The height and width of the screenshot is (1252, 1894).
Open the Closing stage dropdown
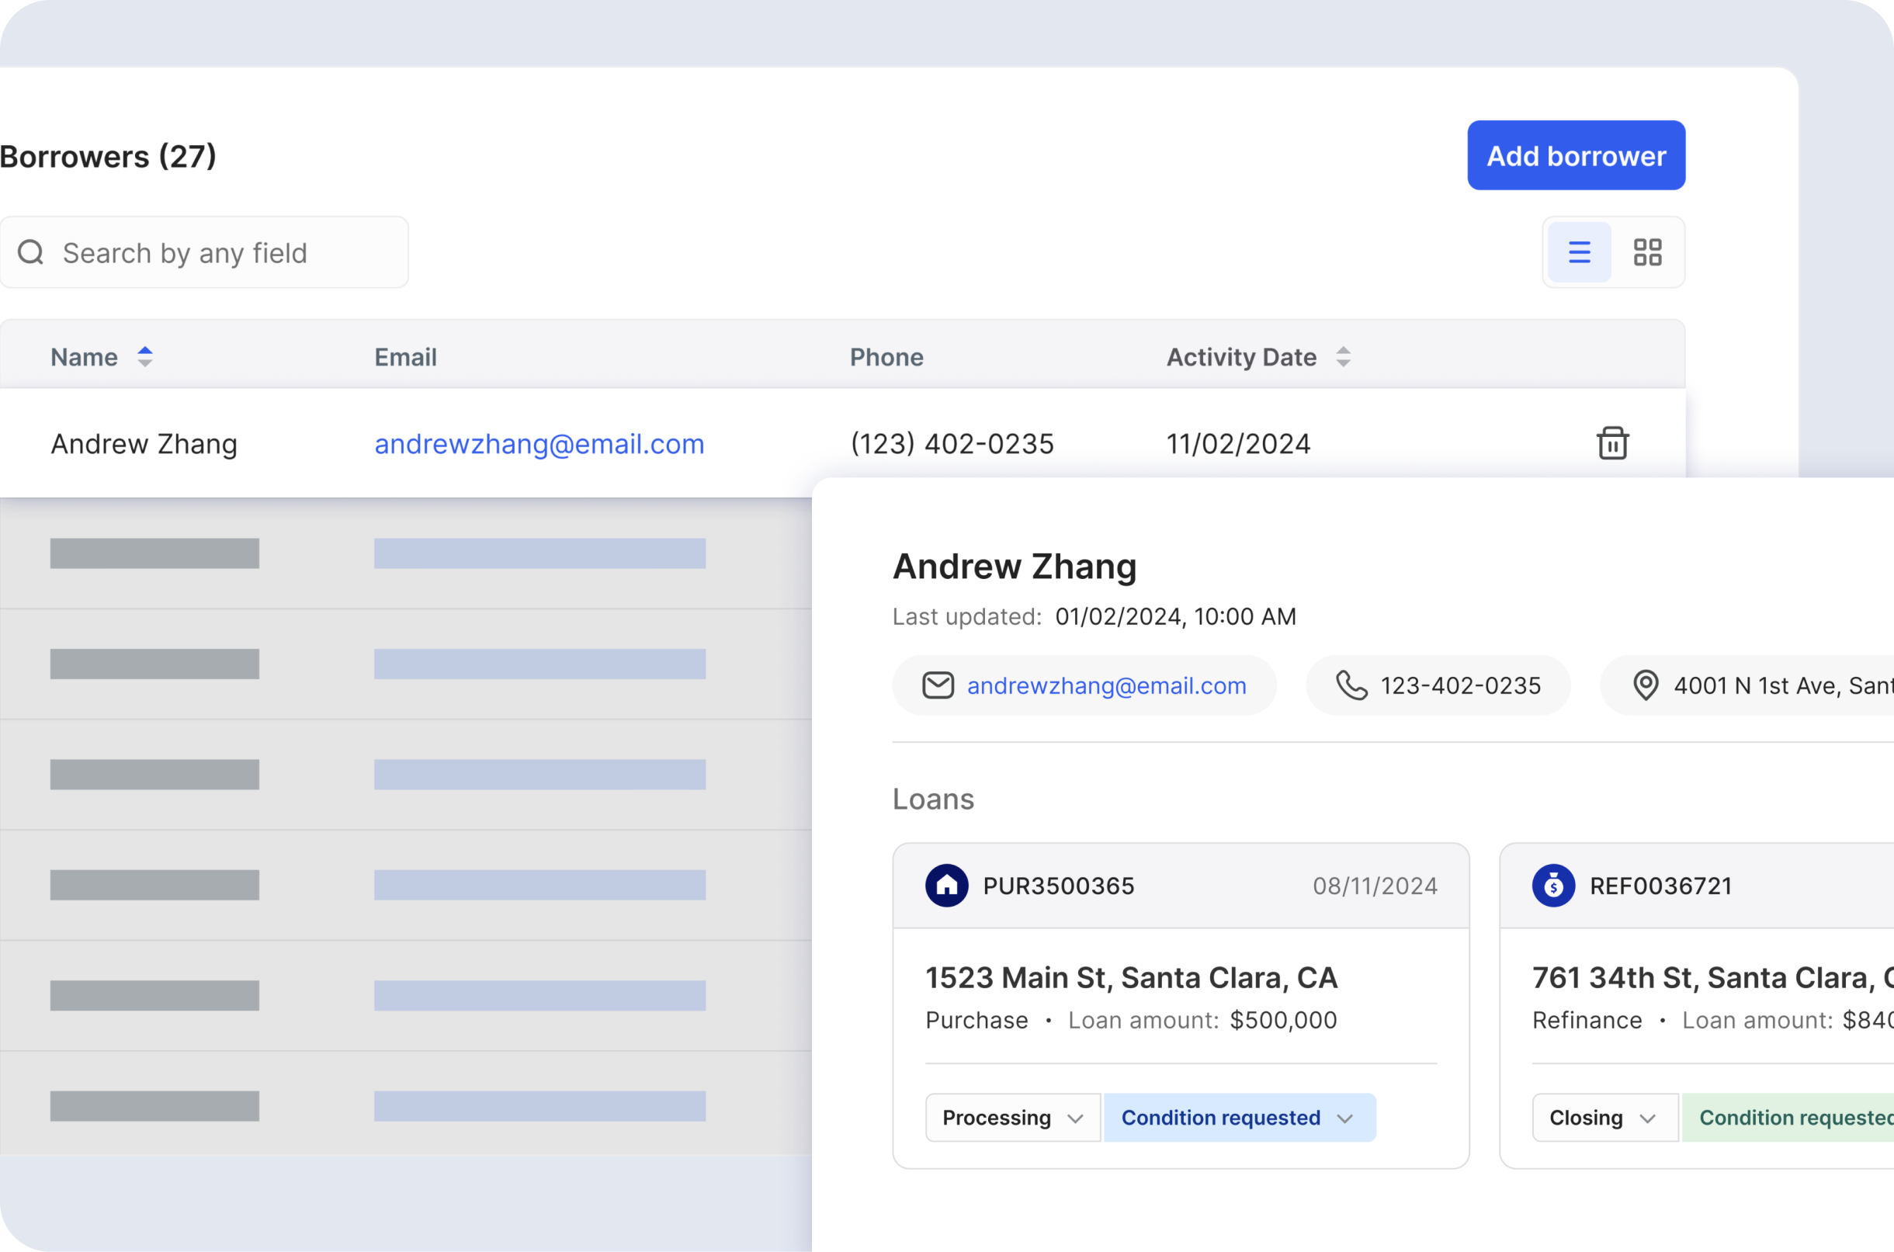click(x=1604, y=1117)
